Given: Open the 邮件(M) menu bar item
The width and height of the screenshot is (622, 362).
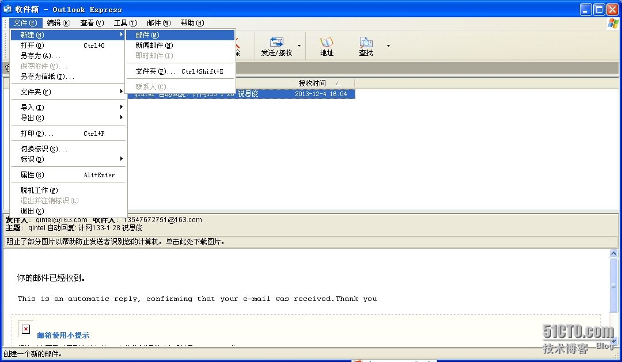Looking at the screenshot, I should [159, 22].
